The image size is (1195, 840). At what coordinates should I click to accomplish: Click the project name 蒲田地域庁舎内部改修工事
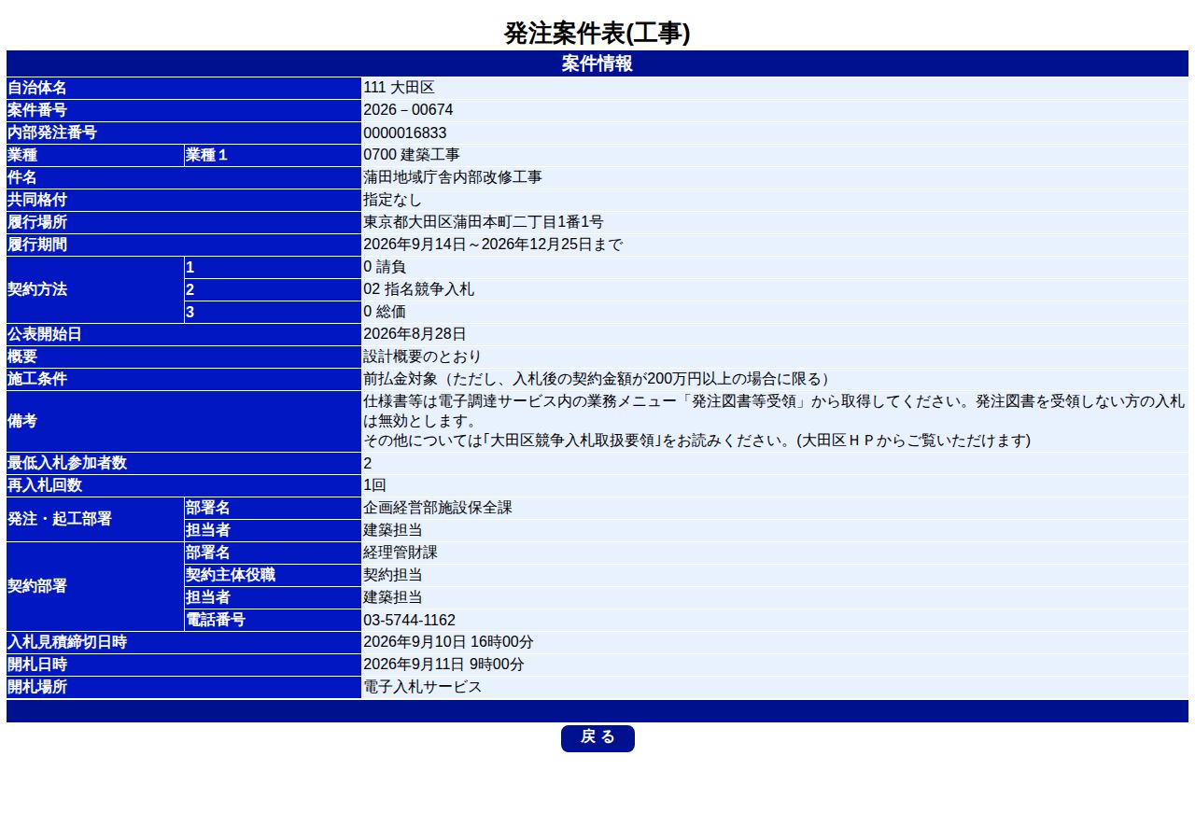coord(453,177)
